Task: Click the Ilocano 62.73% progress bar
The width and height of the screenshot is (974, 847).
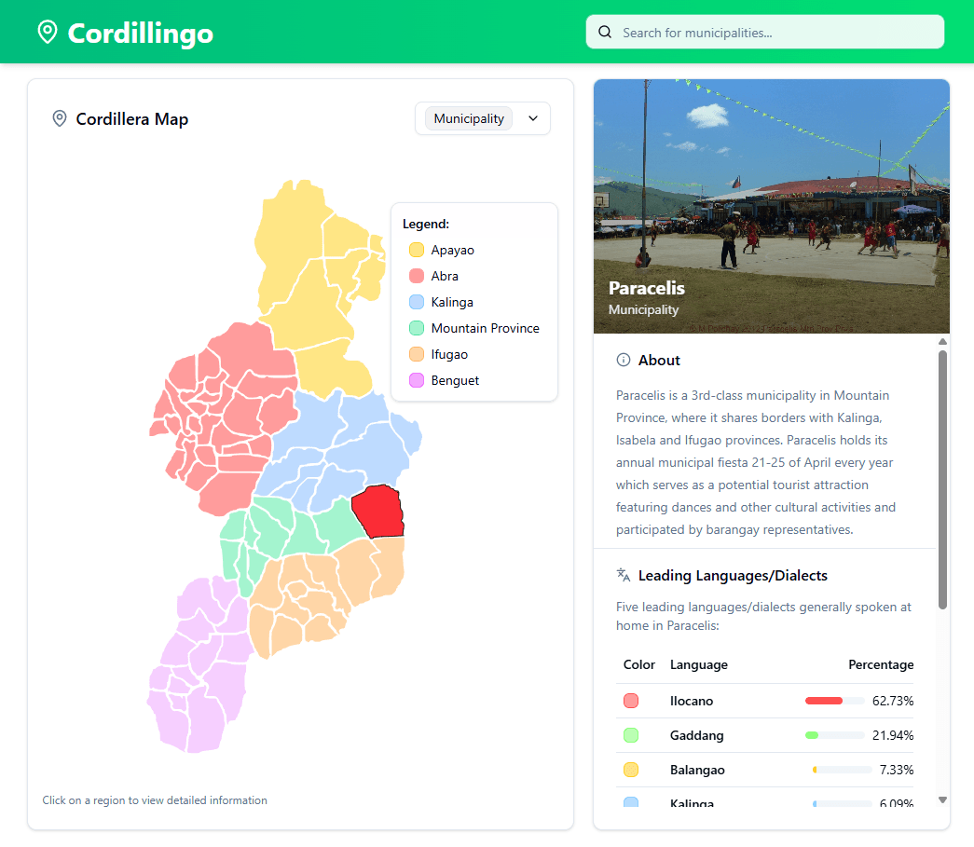Action: (834, 701)
